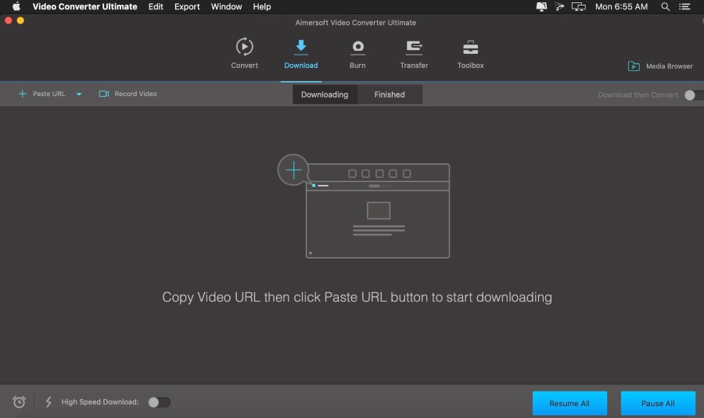This screenshot has height=418, width=704.
Task: Expand the Paste URL dropdown arrow
Action: coord(79,95)
